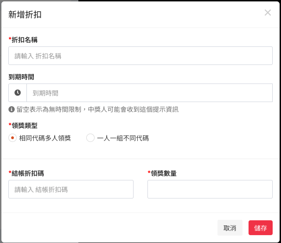Click the 一人一組不同代碼 option label text
Viewport: 281px width, 243px height.
tap(123, 138)
